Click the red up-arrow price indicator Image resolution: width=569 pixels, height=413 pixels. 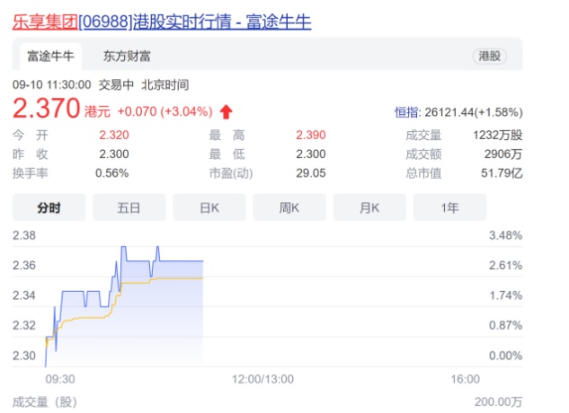(227, 111)
